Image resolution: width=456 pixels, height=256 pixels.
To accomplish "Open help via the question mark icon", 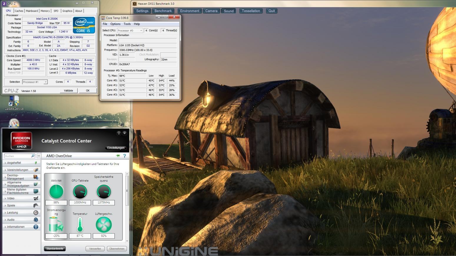I will (x=124, y=156).
